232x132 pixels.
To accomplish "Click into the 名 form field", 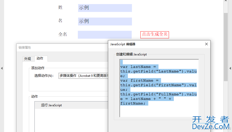I will [x=105, y=21].
